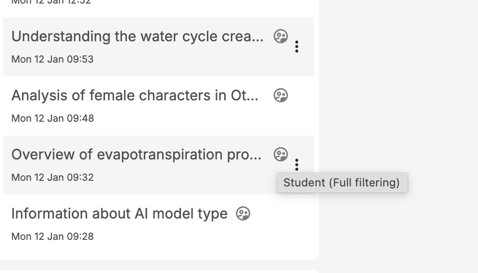Click the Mon 12 Jan 09:28 timestamp
The width and height of the screenshot is (478, 273).
point(52,236)
